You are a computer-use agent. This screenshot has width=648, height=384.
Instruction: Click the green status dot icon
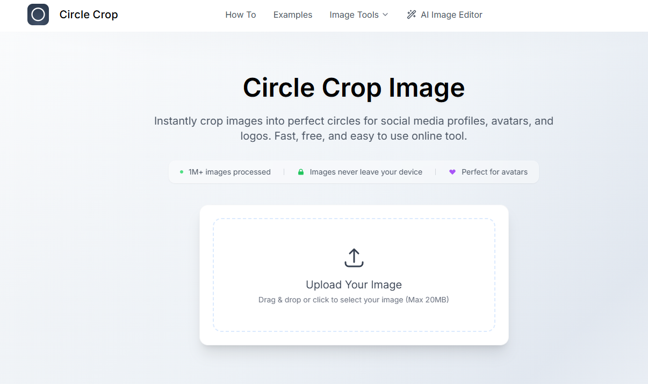coord(181,172)
